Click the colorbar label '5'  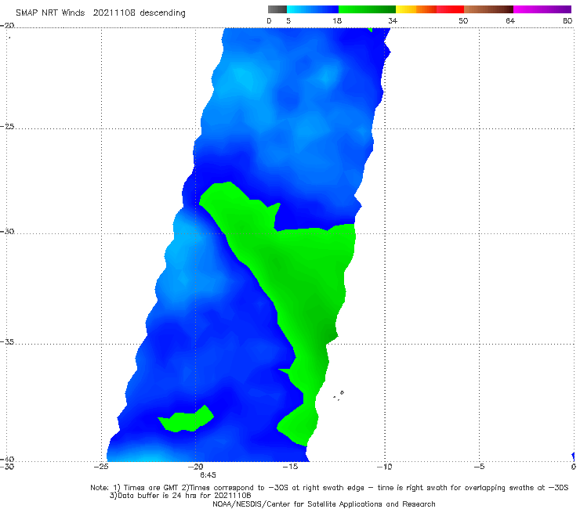[x=288, y=20]
